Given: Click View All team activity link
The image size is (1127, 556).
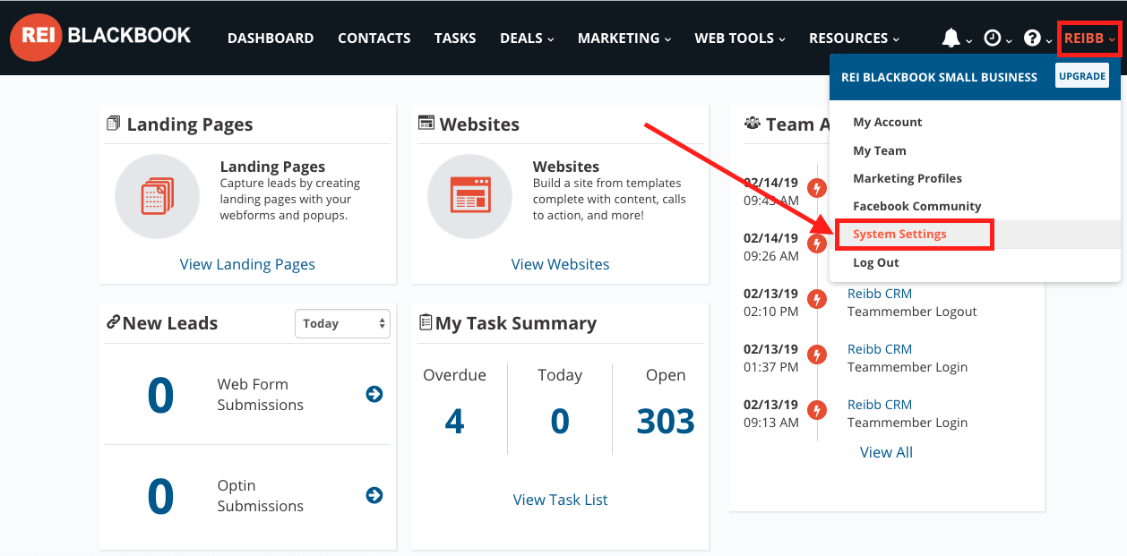Looking at the screenshot, I should coord(886,452).
